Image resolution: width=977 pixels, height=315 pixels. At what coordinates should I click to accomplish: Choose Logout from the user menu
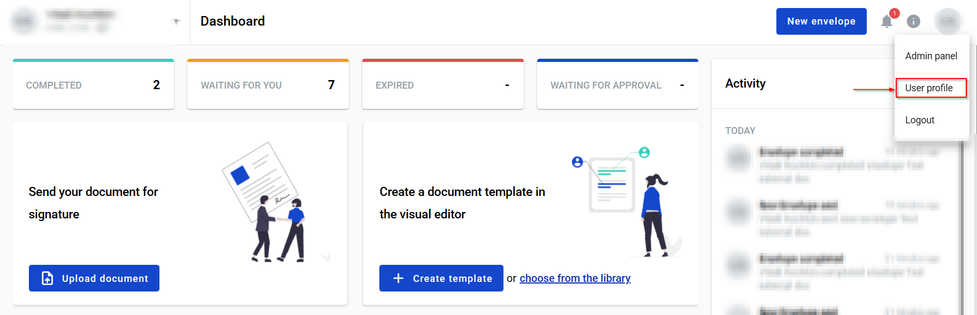point(920,120)
